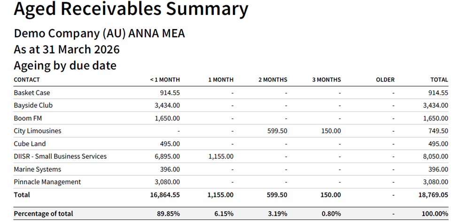Select the Boom FM contact
This screenshot has width=458, height=223.
pos(28,118)
